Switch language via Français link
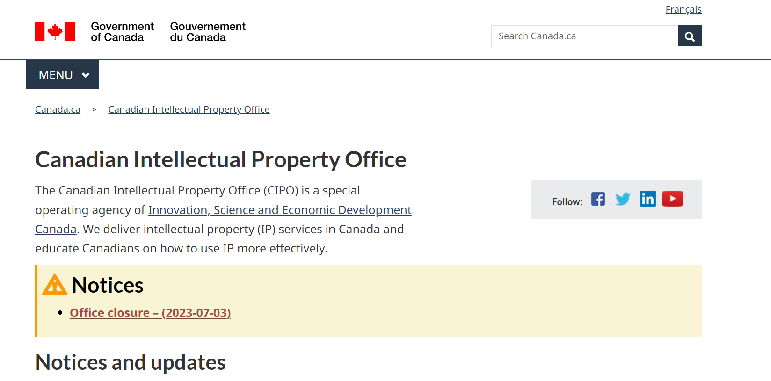The height and width of the screenshot is (381, 771). click(683, 9)
